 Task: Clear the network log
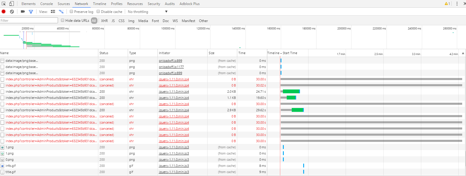click(12, 12)
